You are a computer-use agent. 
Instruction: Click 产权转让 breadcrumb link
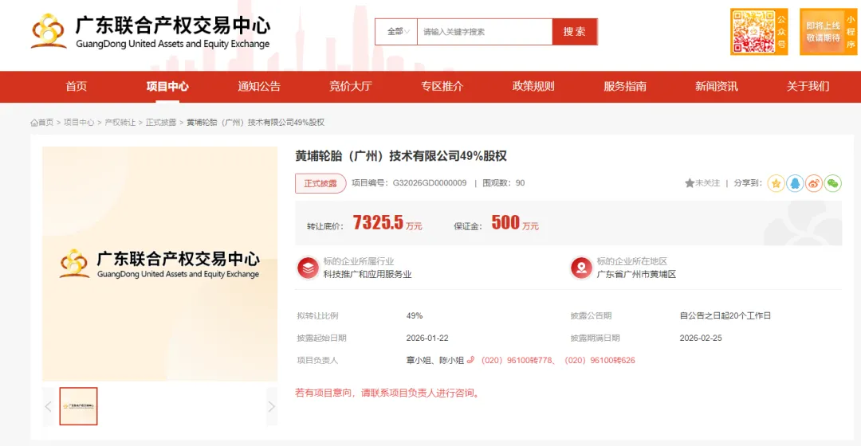click(x=120, y=123)
